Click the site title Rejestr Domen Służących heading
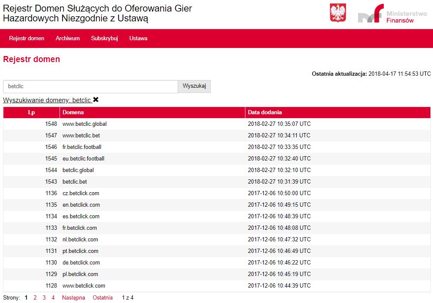The width and height of the screenshot is (433, 303). pos(97,13)
